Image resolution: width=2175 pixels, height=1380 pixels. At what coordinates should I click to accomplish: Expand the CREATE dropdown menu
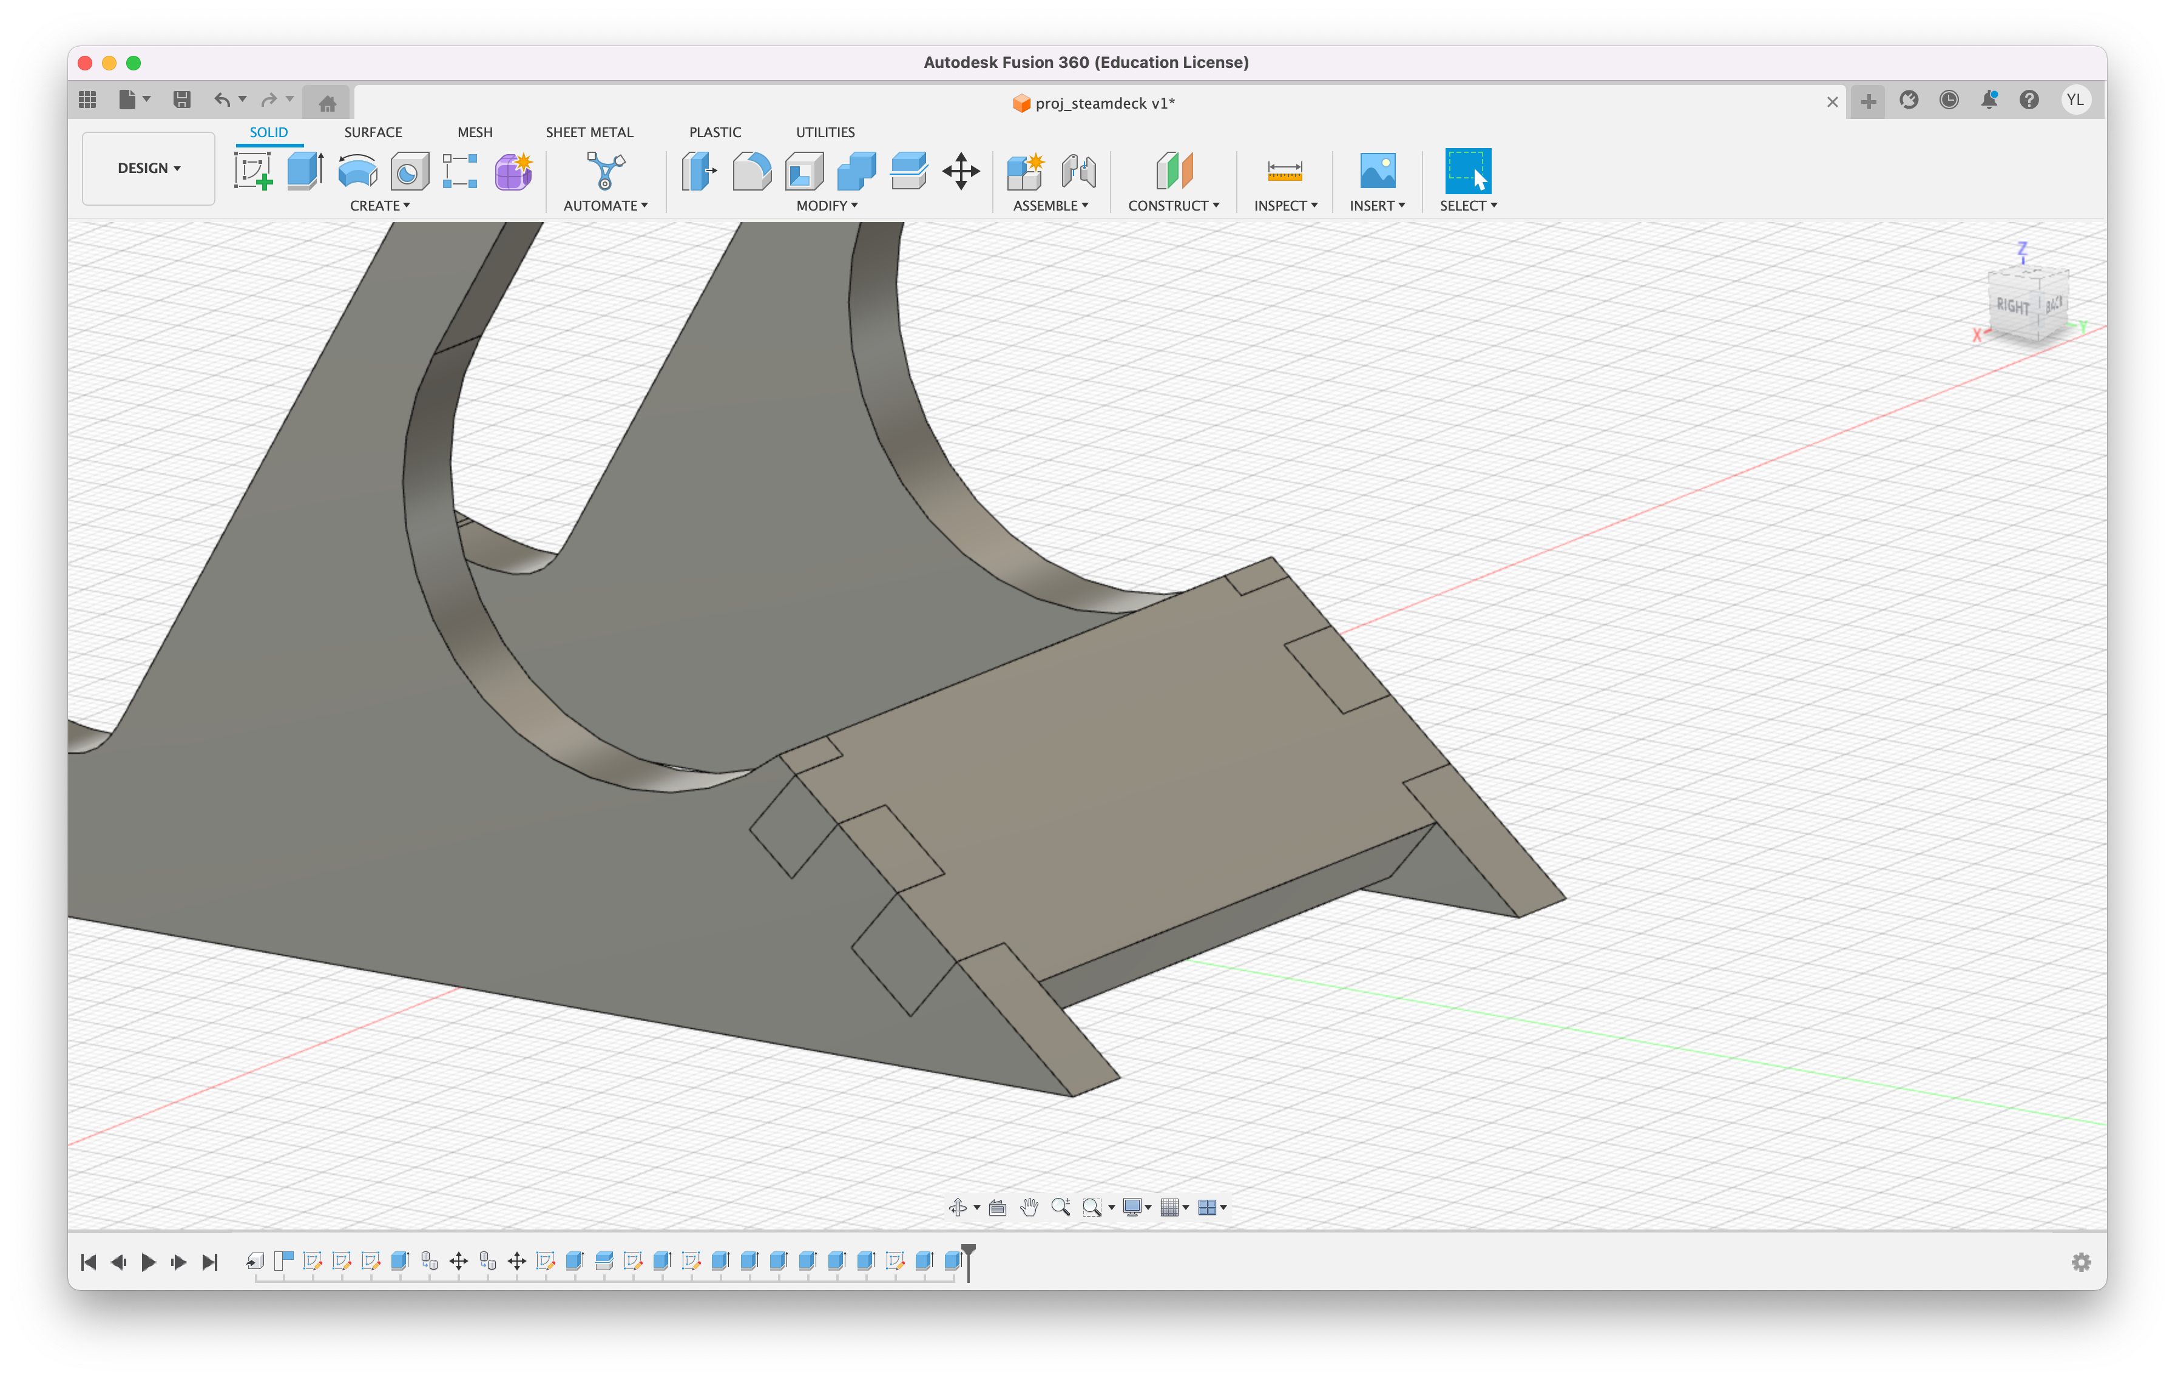pyautogui.click(x=379, y=205)
